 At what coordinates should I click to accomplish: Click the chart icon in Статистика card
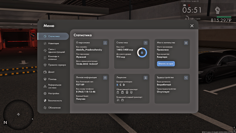click(145, 43)
